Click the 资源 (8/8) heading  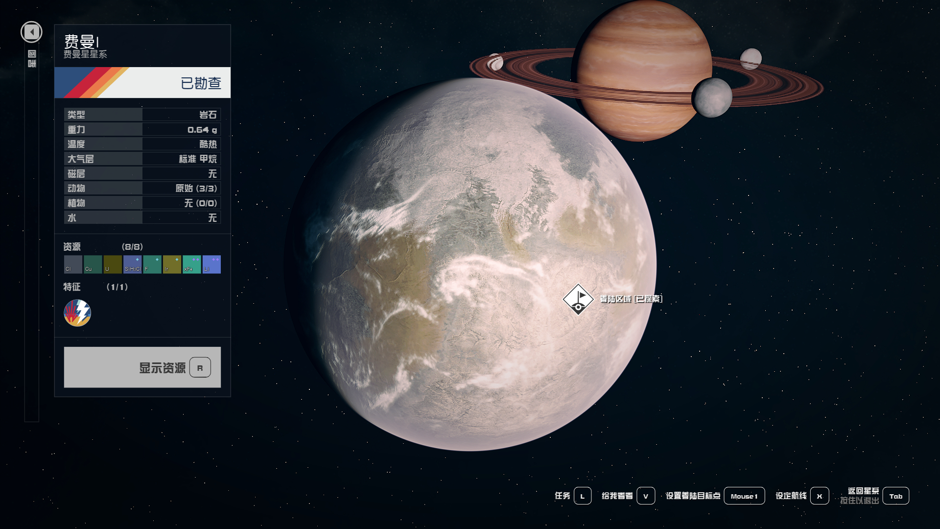click(x=103, y=246)
